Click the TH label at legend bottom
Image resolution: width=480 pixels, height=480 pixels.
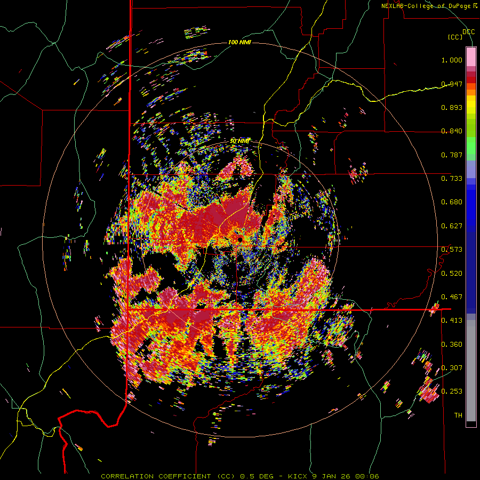click(458, 415)
